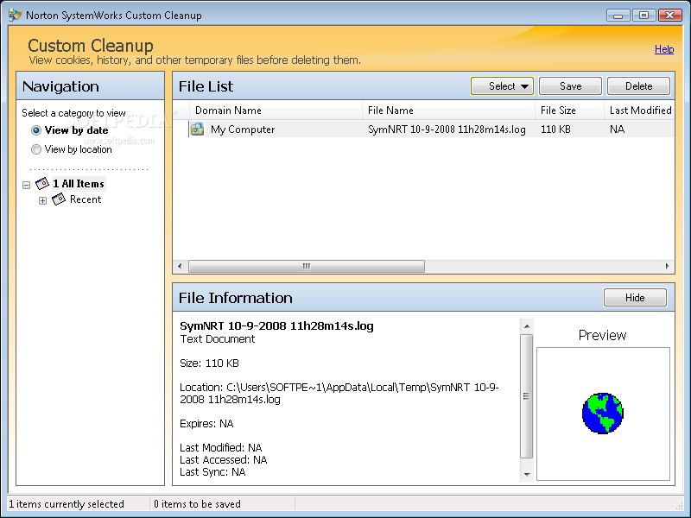Click the My Computer row icon
691x518 pixels.
point(197,129)
